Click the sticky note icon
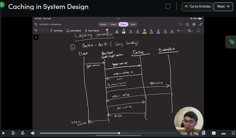236x138 pixels. point(198,31)
